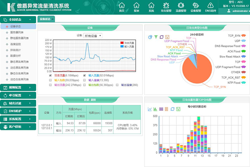
Task: Open the administrator user dropdown
Action: pyautogui.click(x=238, y=11)
